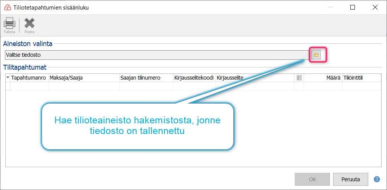
Task: Click the Tiliöintitili column header
Action: (x=362, y=78)
